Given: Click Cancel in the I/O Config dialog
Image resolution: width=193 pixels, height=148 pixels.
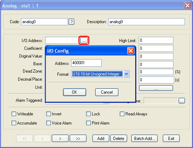Looking at the screenshot, I should [x=107, y=92].
